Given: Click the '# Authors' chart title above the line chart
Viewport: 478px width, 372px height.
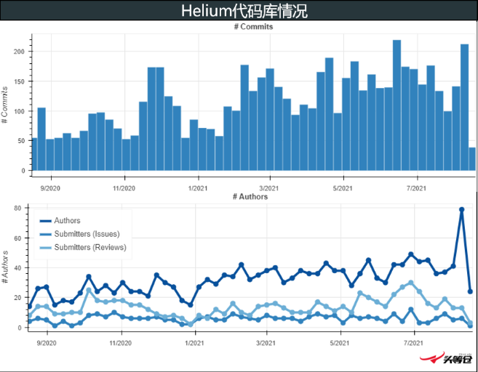Looking at the screenshot, I should (x=250, y=197).
